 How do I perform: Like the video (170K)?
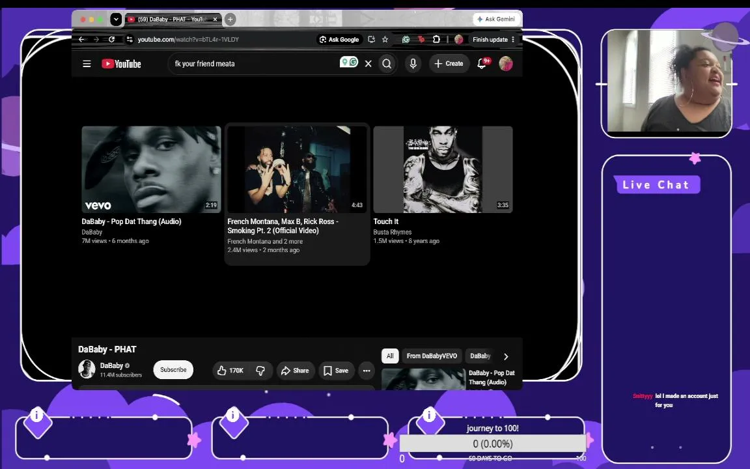[x=231, y=371]
